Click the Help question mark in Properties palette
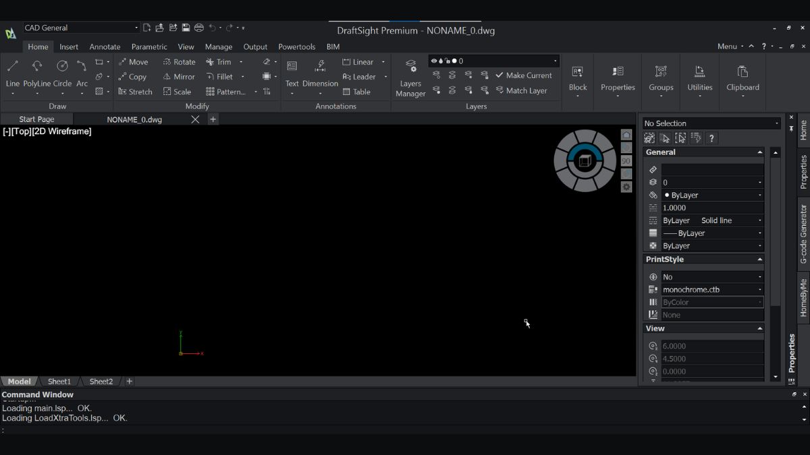The height and width of the screenshot is (455, 810). 711,138
